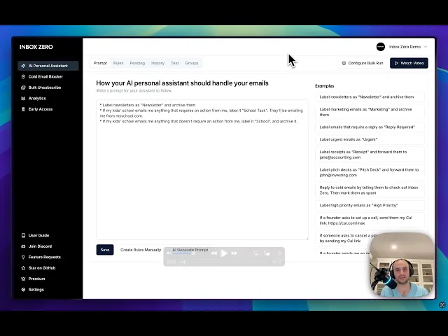Click the Configure Bulk Run button

(x=363, y=63)
